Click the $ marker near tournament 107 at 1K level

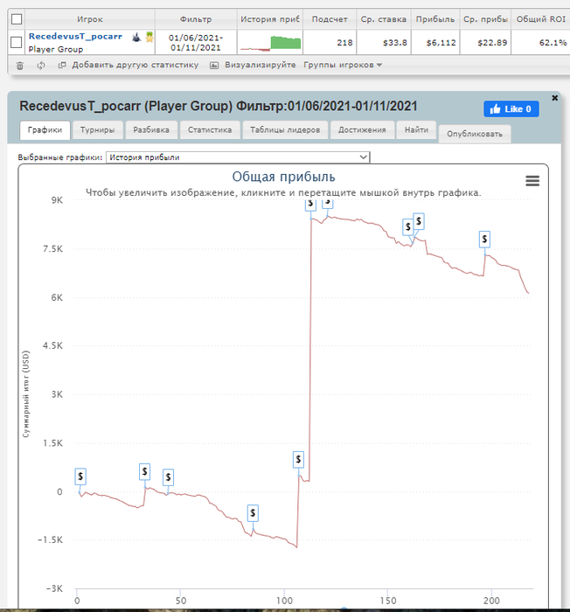pyautogui.click(x=298, y=459)
